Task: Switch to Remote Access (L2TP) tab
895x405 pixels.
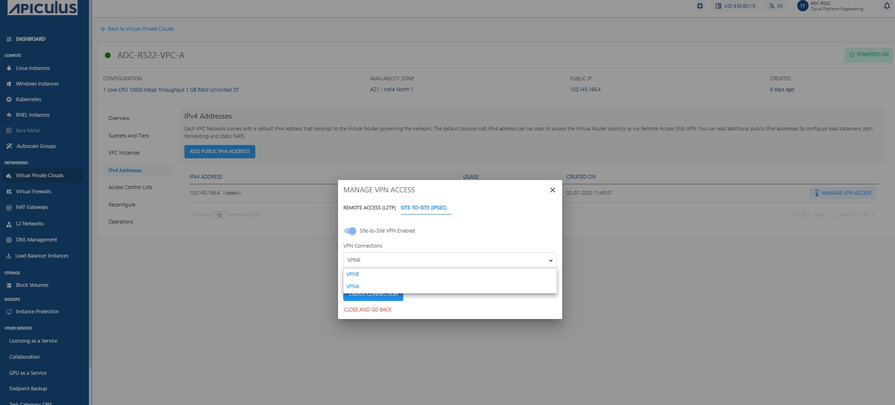Action: [x=369, y=207]
